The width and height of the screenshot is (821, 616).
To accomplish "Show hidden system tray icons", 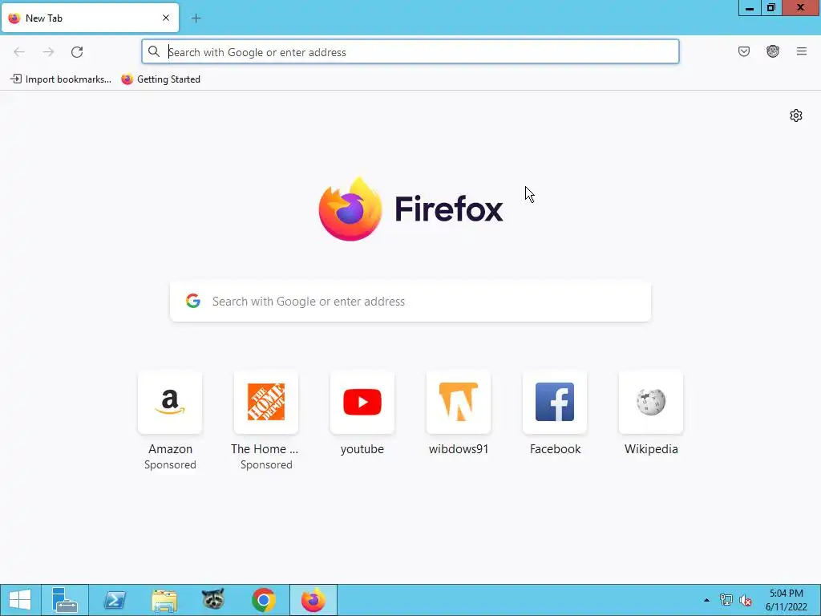I will [x=706, y=600].
